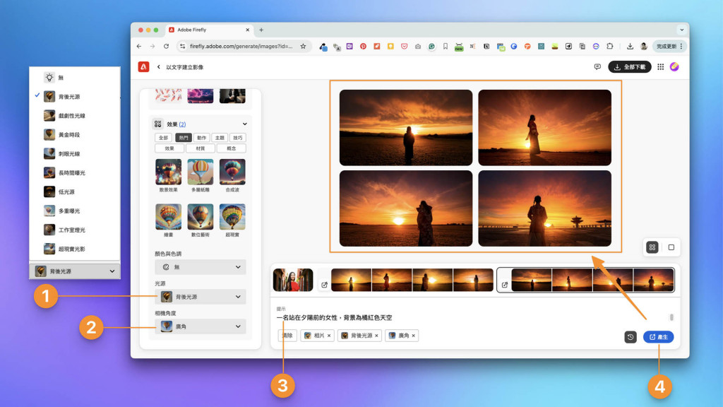The image size is (723, 407).
Task: Open a new Chrome tab
Action: tap(261, 30)
